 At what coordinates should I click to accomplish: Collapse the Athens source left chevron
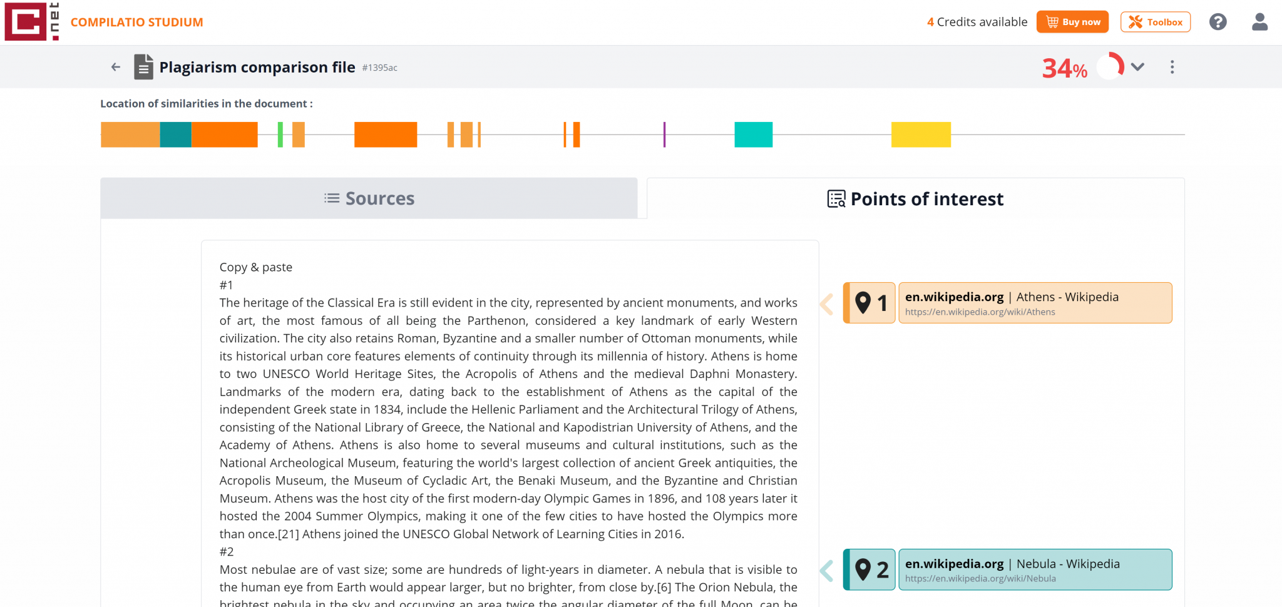pos(827,304)
